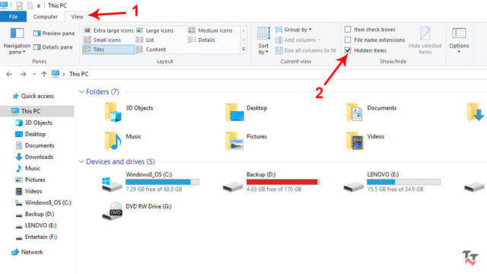Open the File menu tab
487x274 pixels.
point(13,17)
